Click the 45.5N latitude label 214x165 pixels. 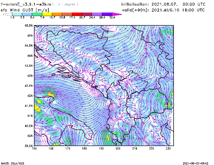pos(29,25)
